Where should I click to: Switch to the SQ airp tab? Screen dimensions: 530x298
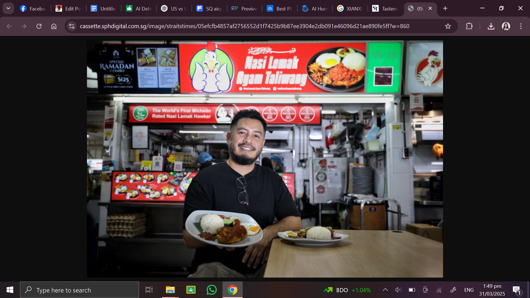pyautogui.click(x=209, y=9)
